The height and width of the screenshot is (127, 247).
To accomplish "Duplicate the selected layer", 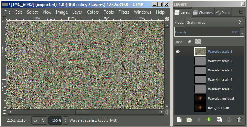I will pyautogui.click(x=219, y=120).
